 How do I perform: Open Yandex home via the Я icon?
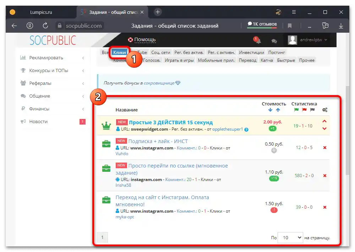30,26
